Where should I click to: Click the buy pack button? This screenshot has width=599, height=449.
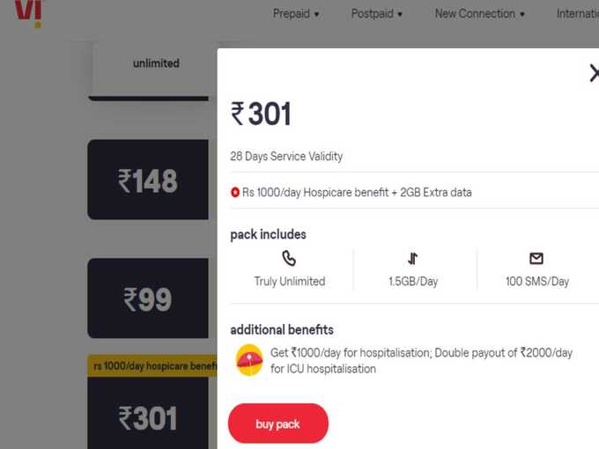[x=278, y=423]
